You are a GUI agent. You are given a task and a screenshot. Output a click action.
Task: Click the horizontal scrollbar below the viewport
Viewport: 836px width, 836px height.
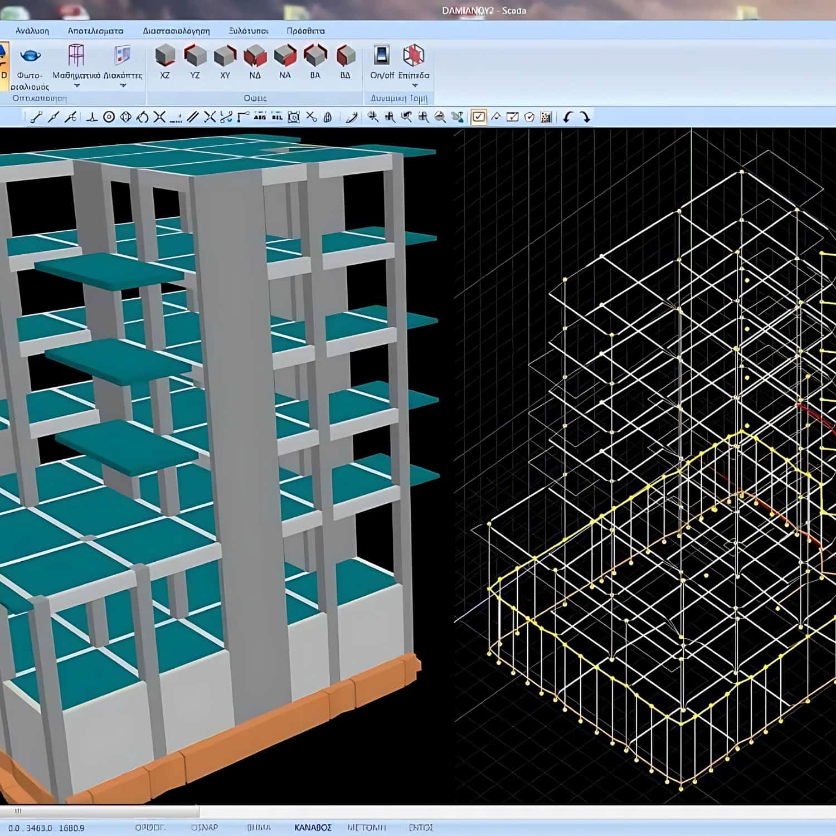pyautogui.click(x=100, y=811)
